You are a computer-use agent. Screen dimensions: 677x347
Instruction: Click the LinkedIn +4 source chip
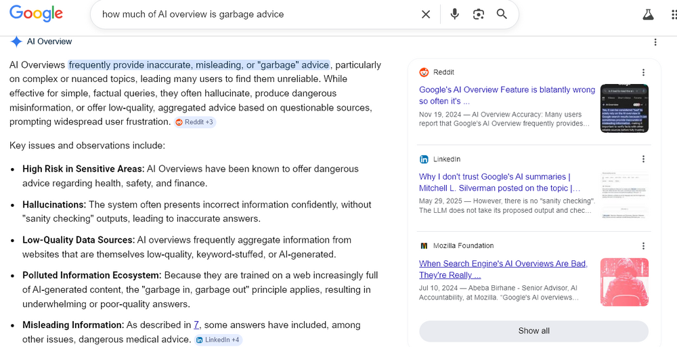coord(218,340)
